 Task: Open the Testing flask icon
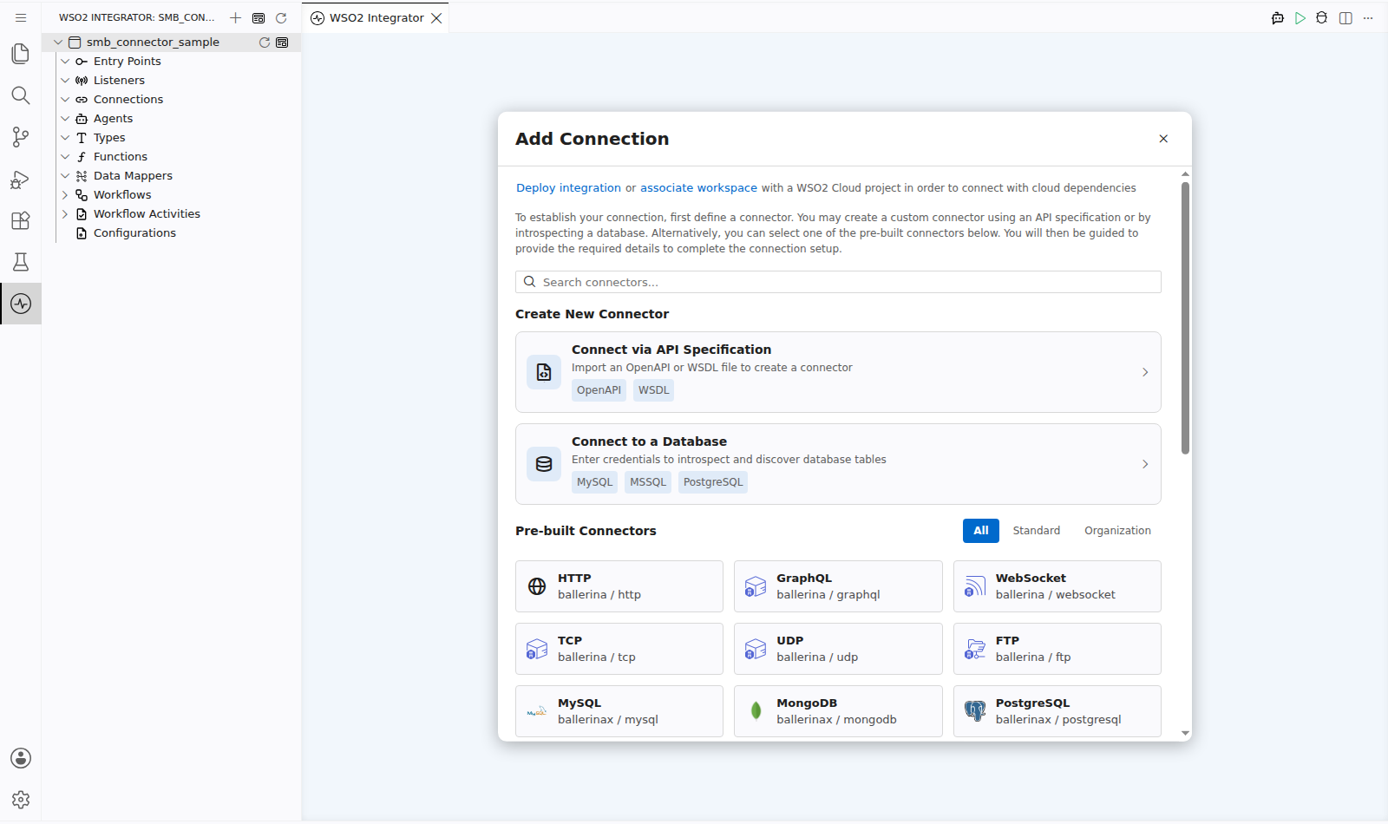pyautogui.click(x=21, y=262)
